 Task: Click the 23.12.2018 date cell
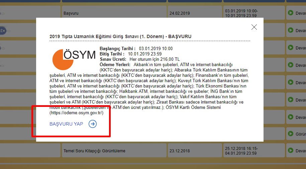tap(180, 151)
